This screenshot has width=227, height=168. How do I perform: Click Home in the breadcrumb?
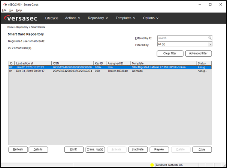coord(10,27)
